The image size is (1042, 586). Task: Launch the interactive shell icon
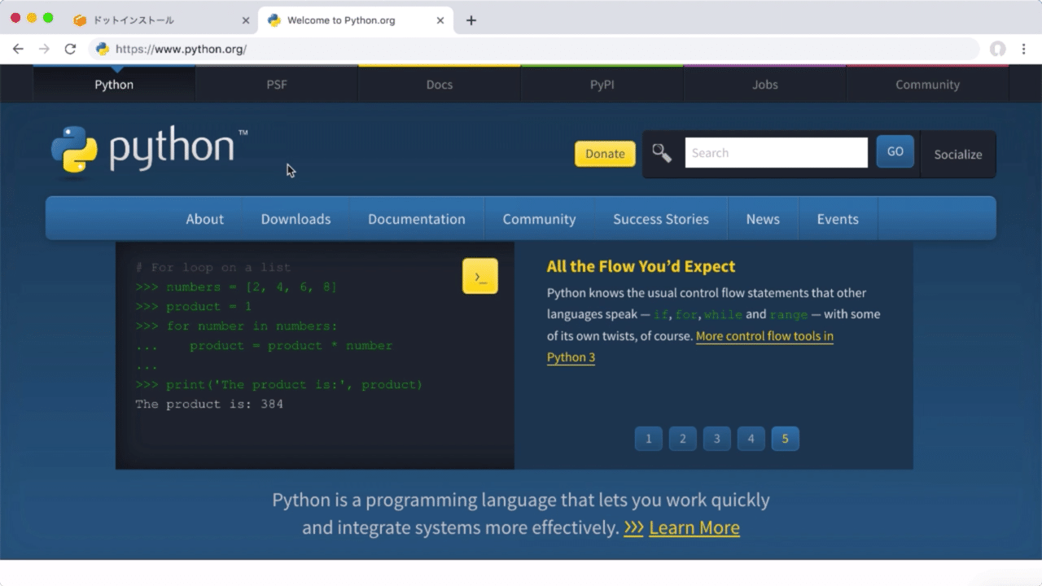pyautogui.click(x=480, y=277)
